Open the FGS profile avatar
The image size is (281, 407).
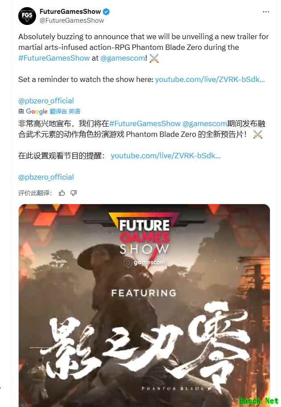tap(27, 16)
